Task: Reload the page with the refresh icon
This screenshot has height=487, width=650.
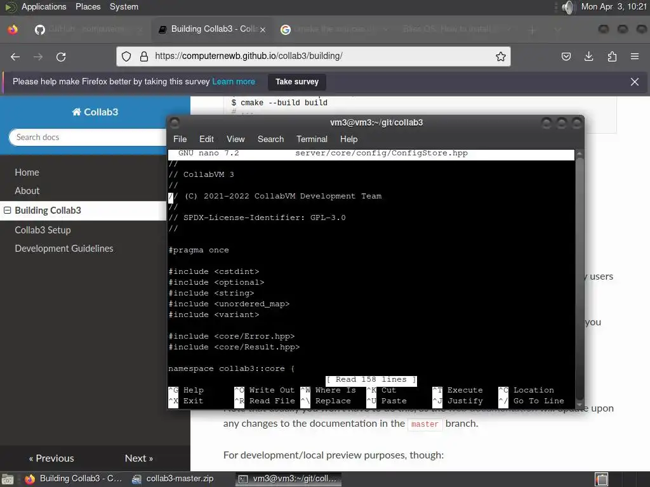Action: [61, 56]
